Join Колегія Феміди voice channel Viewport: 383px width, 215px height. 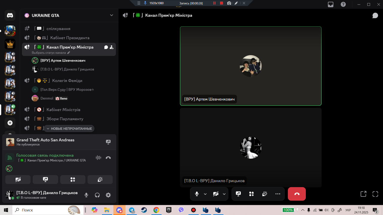(69, 81)
